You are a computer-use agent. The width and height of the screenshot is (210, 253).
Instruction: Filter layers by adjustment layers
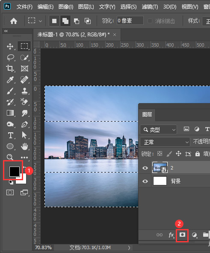[x=197, y=129]
